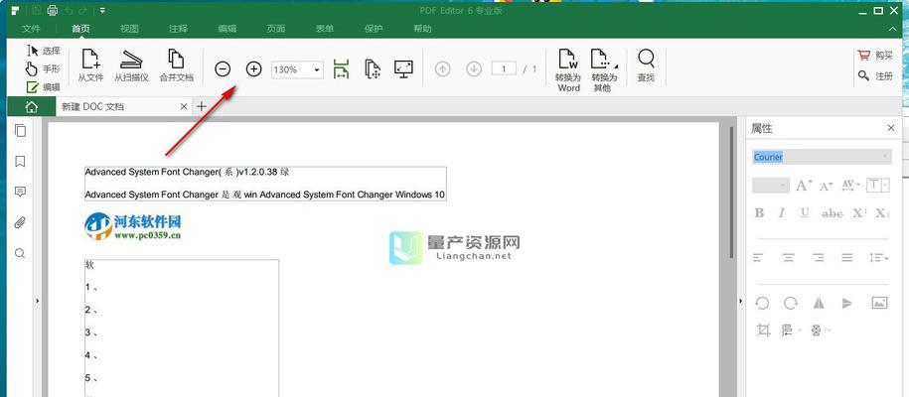
Task: Click the zoom in plus button
Action: click(254, 68)
